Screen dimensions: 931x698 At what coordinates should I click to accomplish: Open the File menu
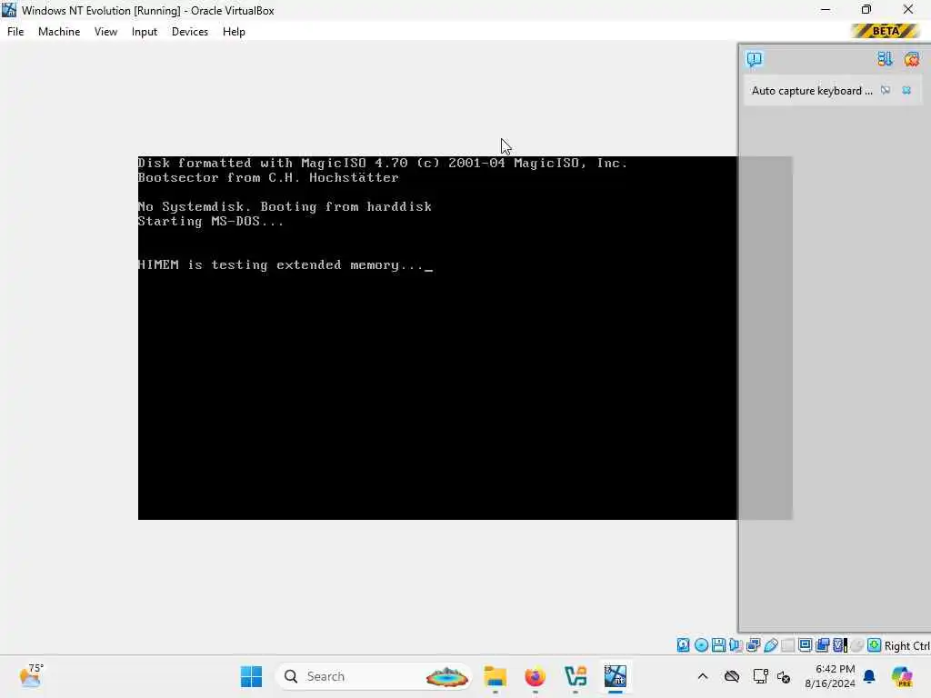pos(15,32)
